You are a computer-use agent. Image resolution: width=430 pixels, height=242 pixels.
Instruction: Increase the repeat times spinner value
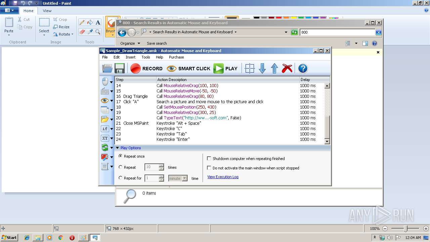tap(162, 165)
